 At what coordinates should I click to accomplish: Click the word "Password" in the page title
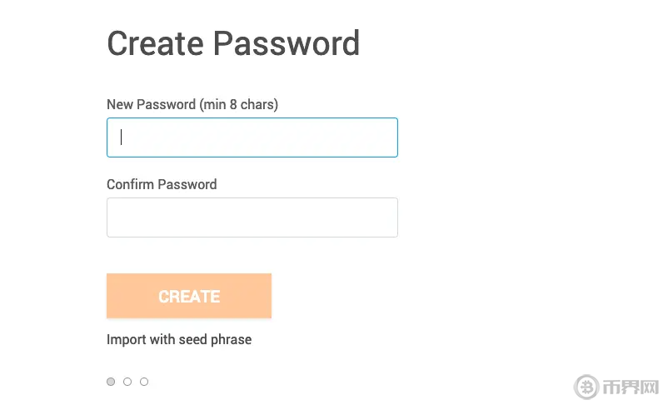(x=285, y=43)
